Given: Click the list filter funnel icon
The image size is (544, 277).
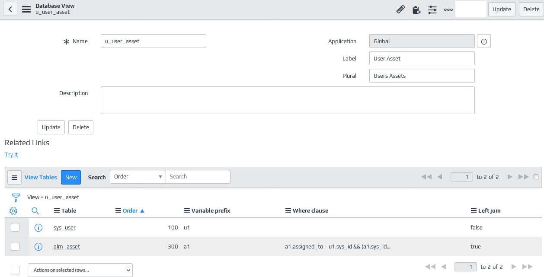Looking at the screenshot, I should 16,197.
